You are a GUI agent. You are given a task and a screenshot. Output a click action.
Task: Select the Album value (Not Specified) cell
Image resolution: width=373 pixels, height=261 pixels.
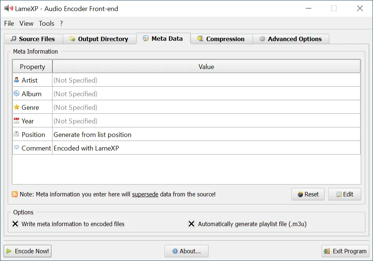(206, 94)
